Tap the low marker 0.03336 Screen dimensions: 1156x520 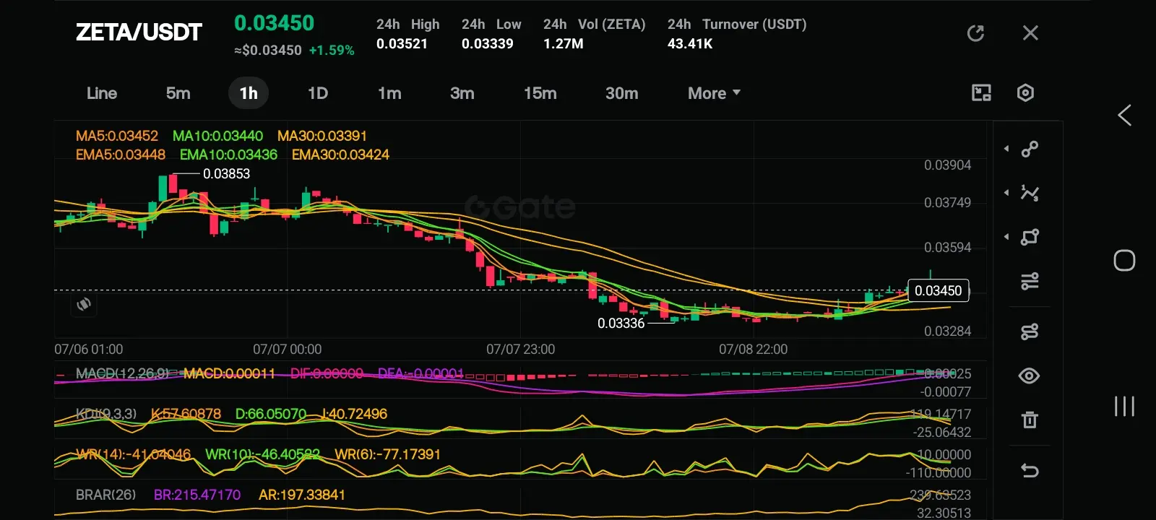coord(621,324)
